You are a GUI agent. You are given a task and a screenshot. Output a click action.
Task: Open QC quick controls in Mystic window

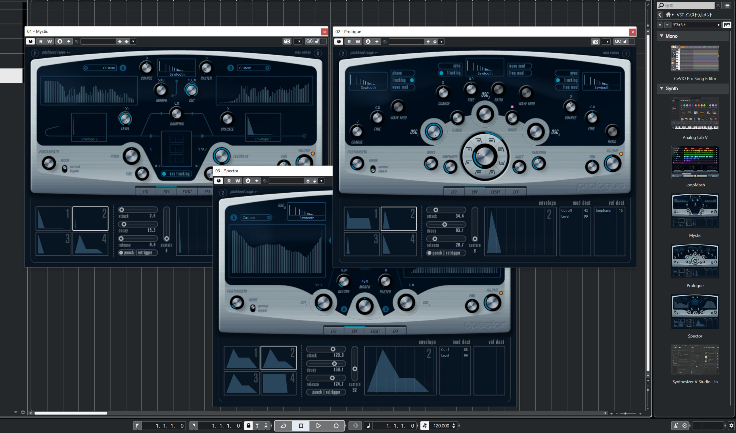pyautogui.click(x=309, y=41)
